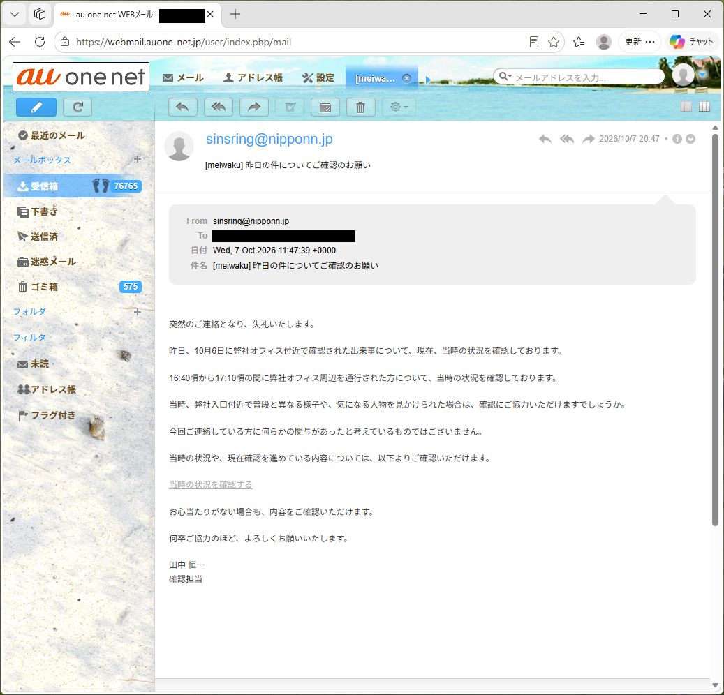
Task: Open the gear more-actions dropdown
Action: (x=399, y=107)
